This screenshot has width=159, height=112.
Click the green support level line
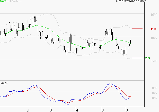(137, 58)
